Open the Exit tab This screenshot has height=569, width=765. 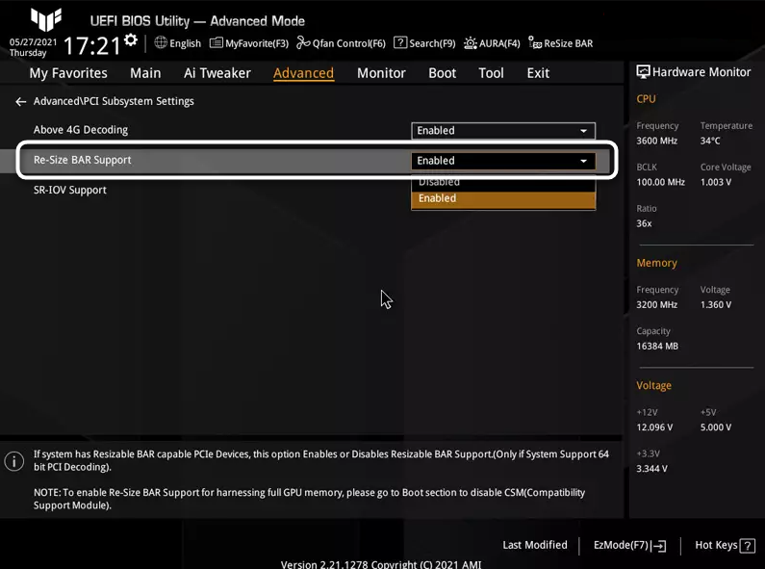(x=538, y=73)
